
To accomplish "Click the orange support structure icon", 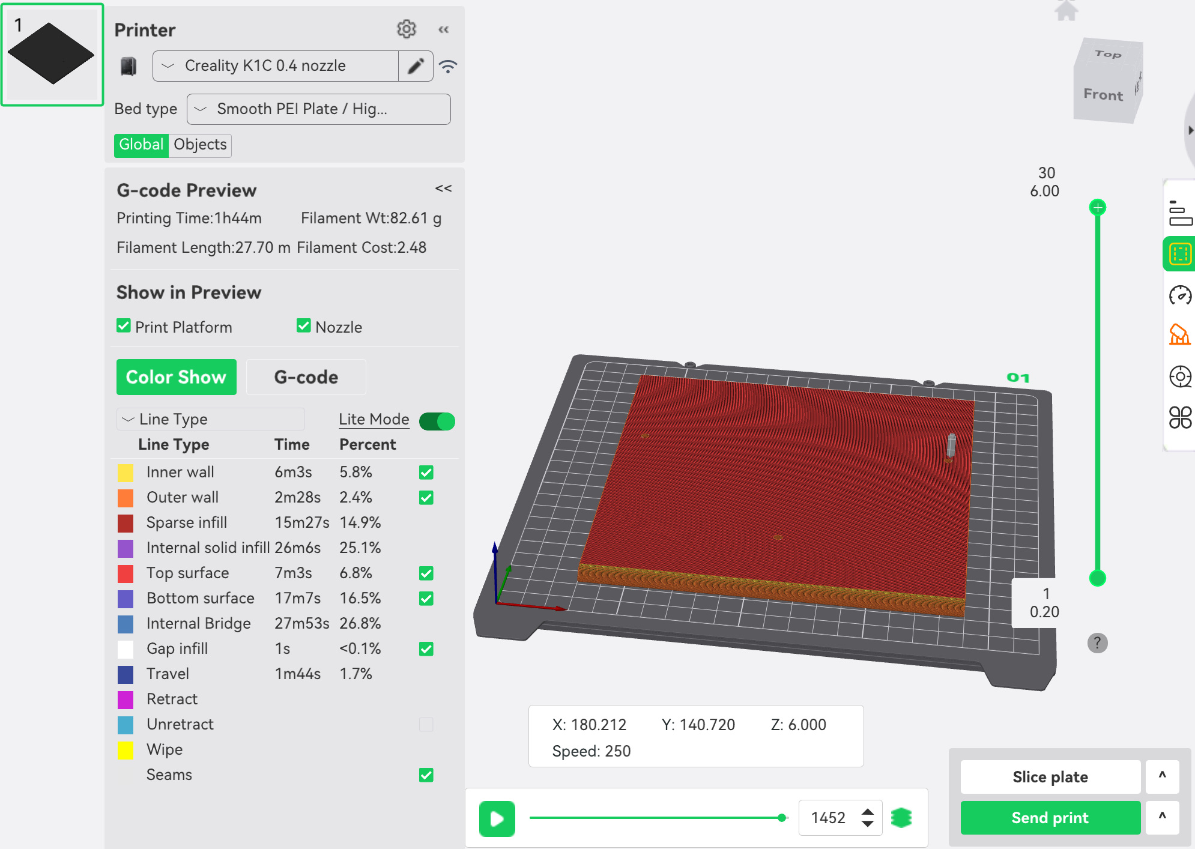I will [1179, 335].
